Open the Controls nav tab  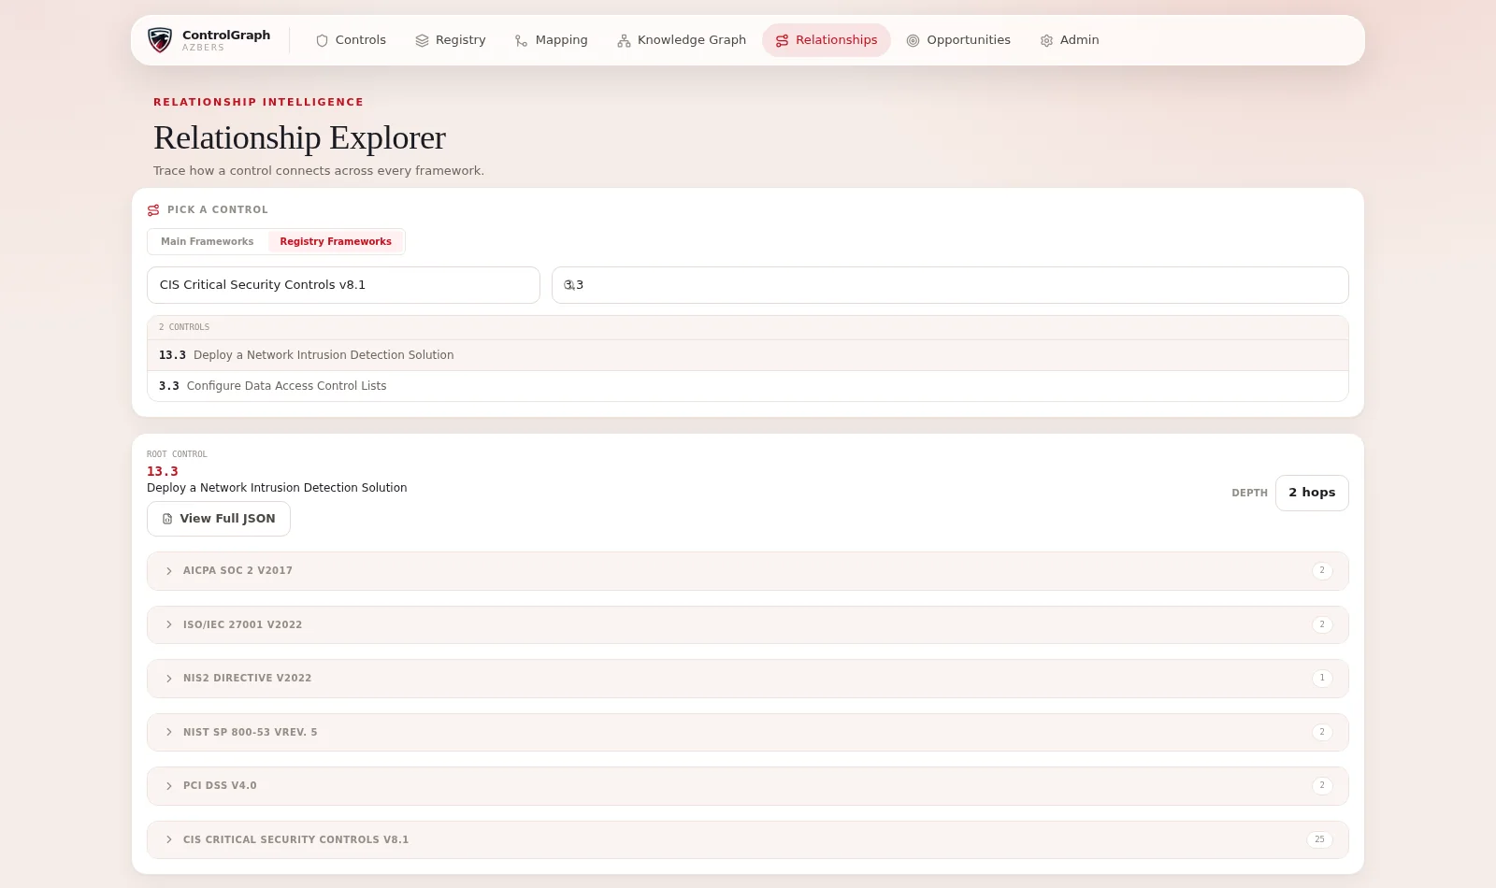pos(351,40)
